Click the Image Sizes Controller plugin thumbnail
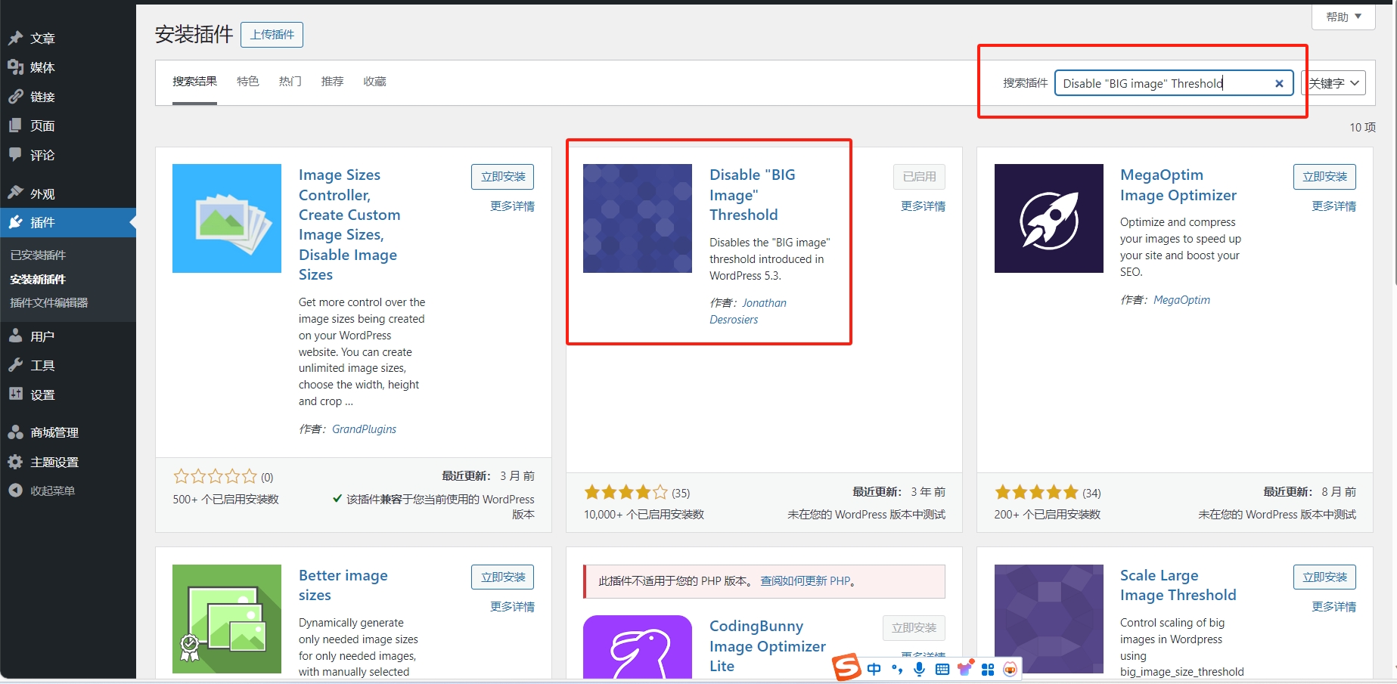1397x684 pixels. pos(227,218)
